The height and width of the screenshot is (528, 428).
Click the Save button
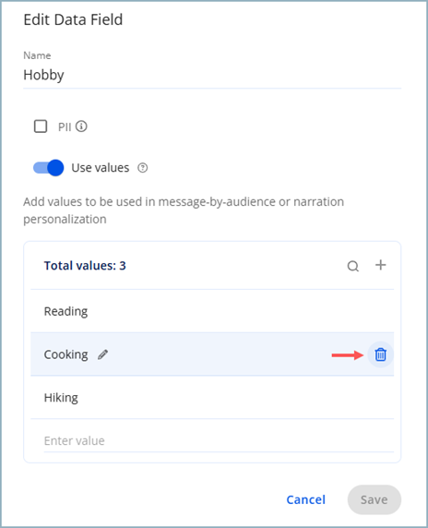[374, 499]
